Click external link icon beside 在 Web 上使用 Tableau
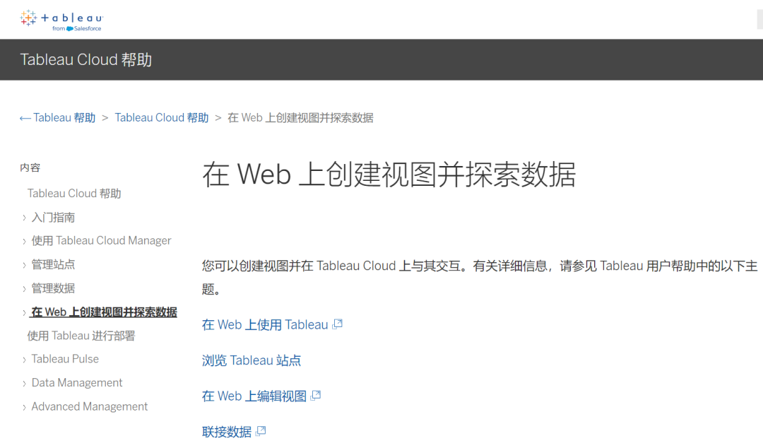The width and height of the screenshot is (763, 448). point(338,324)
